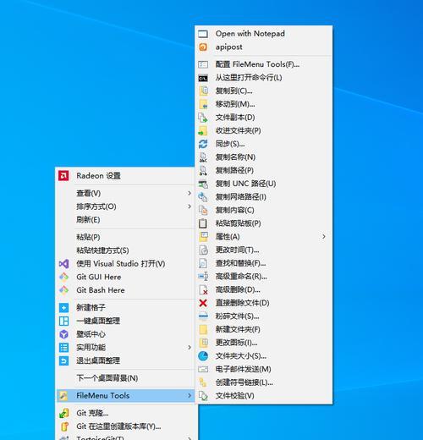Viewport: 423px width, 440px height.
Task: Click the 壁纸中心 cube icon
Action: pos(63,334)
